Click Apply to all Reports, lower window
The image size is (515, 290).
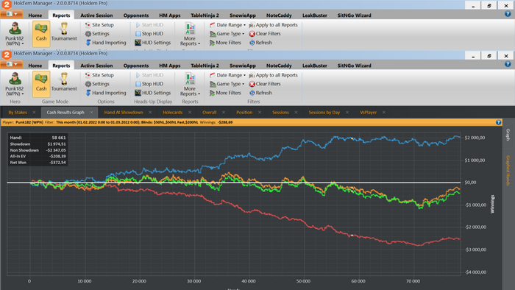tap(273, 75)
